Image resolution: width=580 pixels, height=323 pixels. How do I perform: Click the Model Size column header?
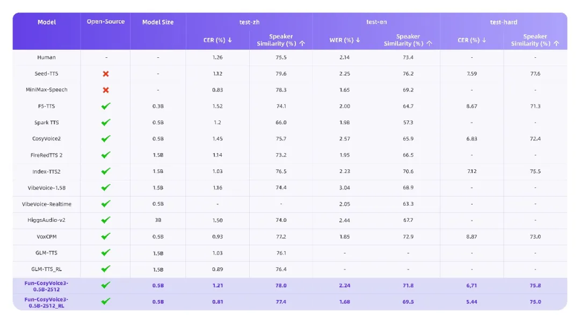coord(158,22)
